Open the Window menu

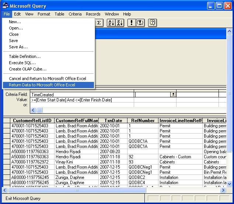112,14
